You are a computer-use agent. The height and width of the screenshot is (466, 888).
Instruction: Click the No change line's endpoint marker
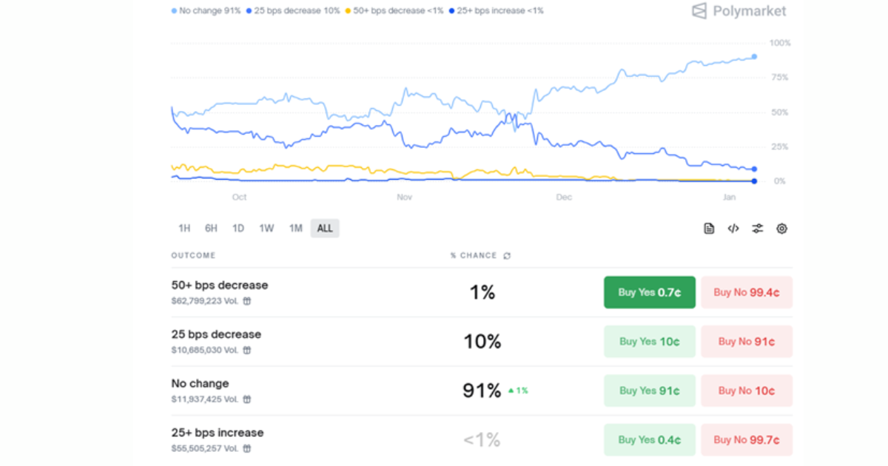click(754, 57)
